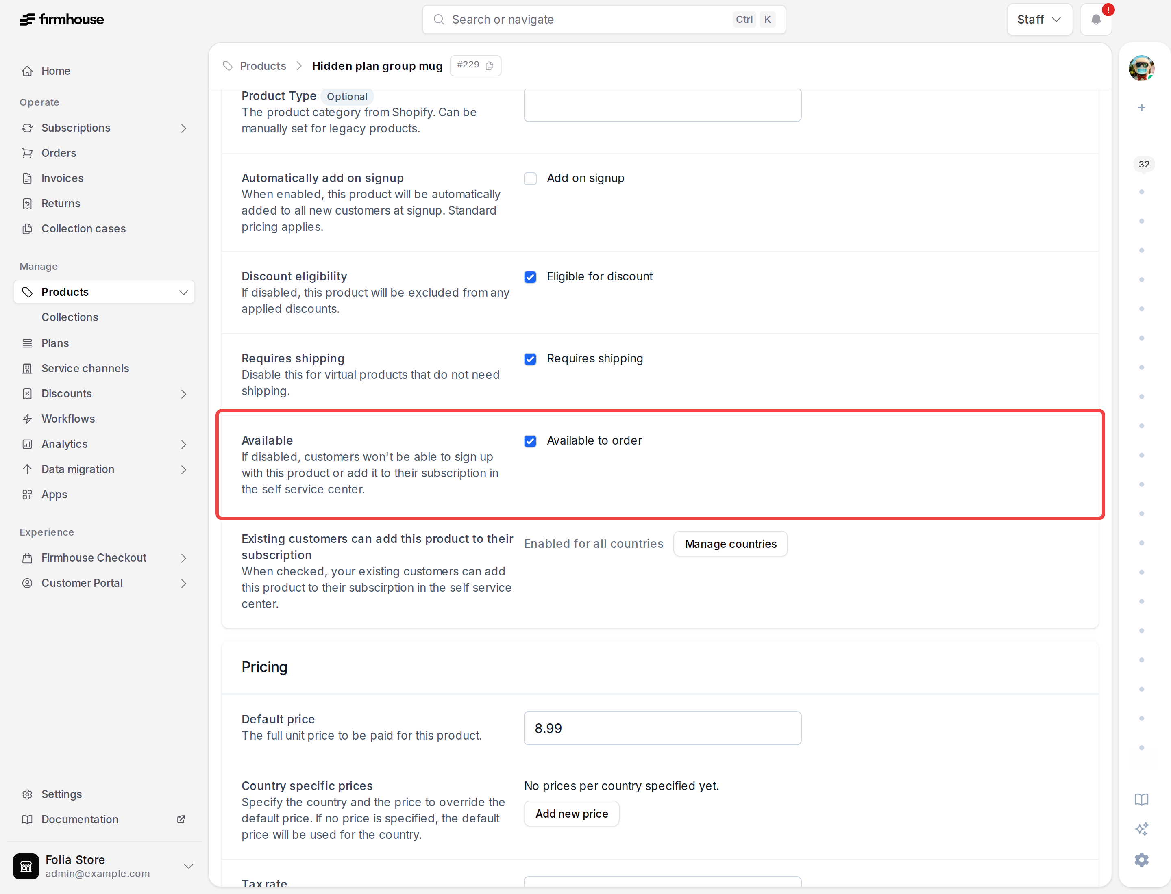This screenshot has width=1171, height=894.
Task: Open Collection cases in the sidebar
Action: (x=104, y=229)
